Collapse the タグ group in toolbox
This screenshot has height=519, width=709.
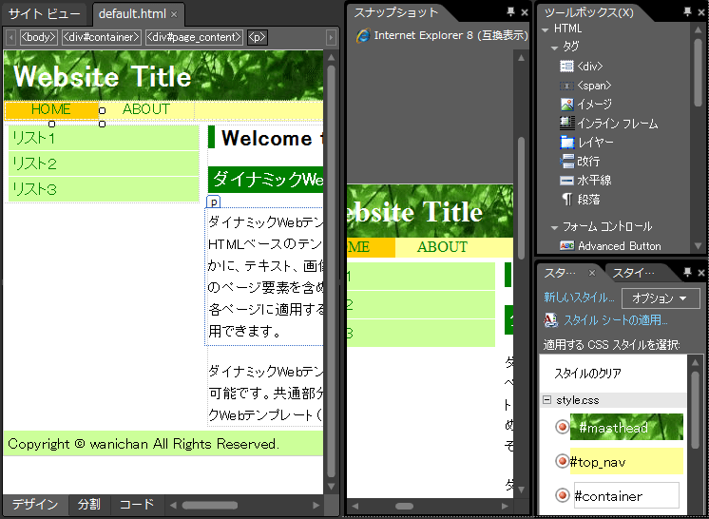pos(554,48)
